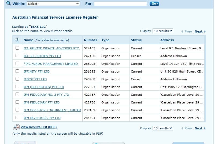Viewport: 218px width, 144px height.
Task: Open IFM FIDUCIARY PTY LTD link
Action: (x=42, y=102)
